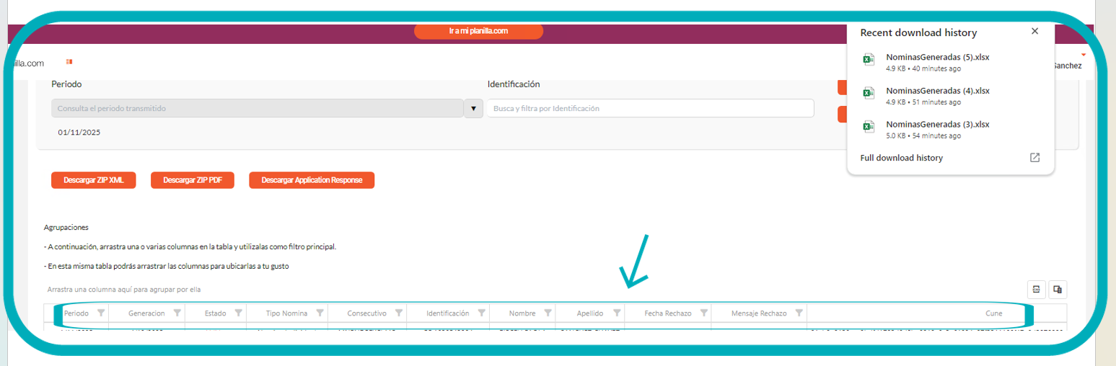Filter the Mensaje Rechazo column
This screenshot has height=366, width=1116.
click(799, 313)
